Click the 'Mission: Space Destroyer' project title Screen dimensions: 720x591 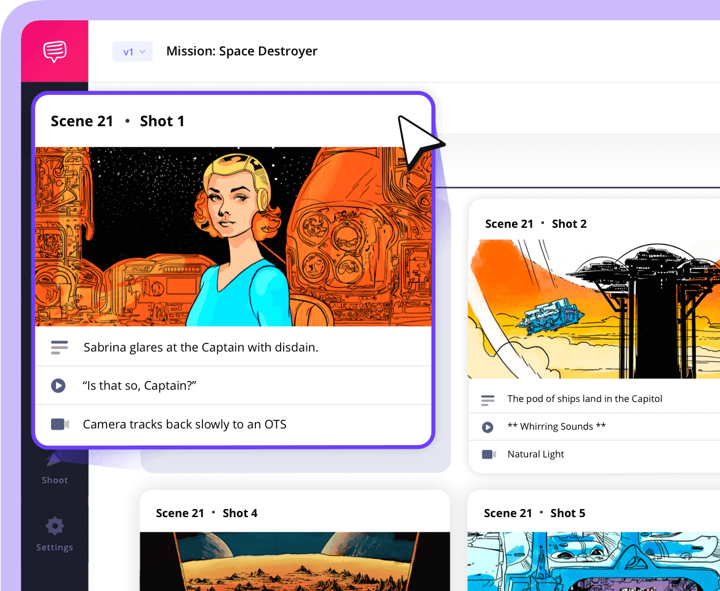click(x=241, y=51)
